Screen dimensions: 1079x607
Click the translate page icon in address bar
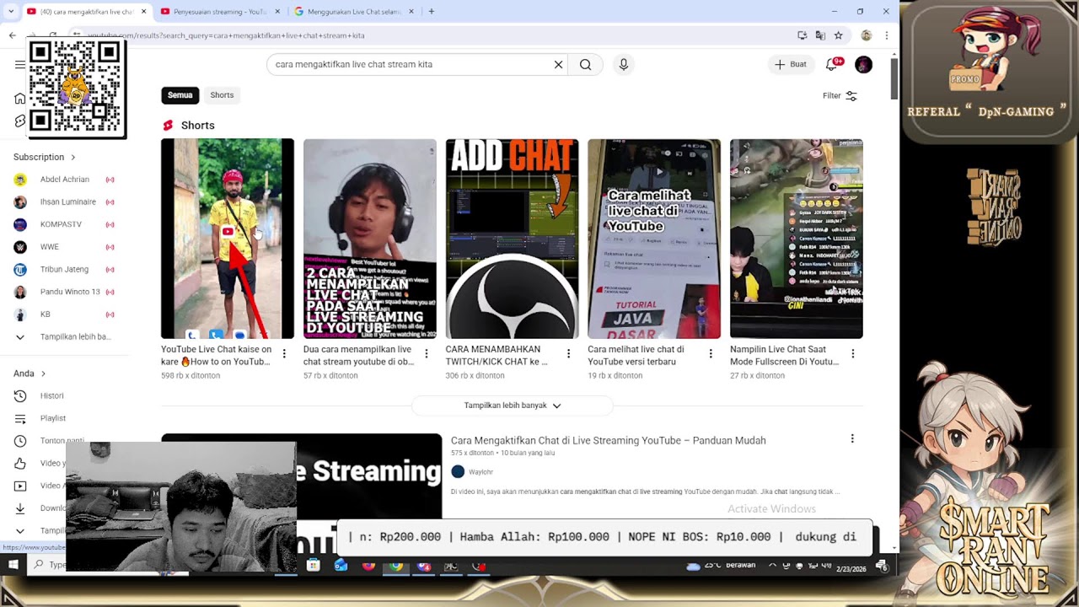point(820,35)
